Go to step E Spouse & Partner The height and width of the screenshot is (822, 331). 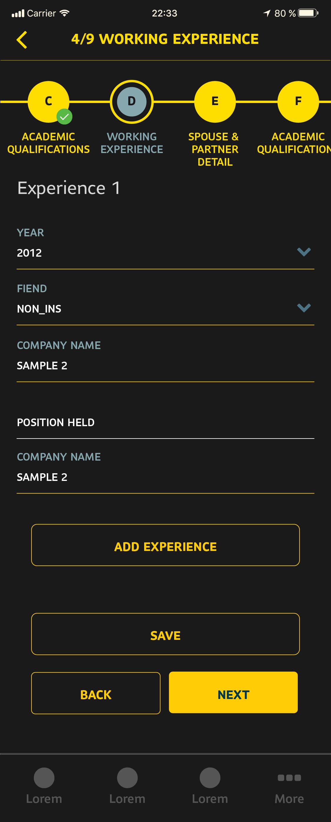pos(215,102)
